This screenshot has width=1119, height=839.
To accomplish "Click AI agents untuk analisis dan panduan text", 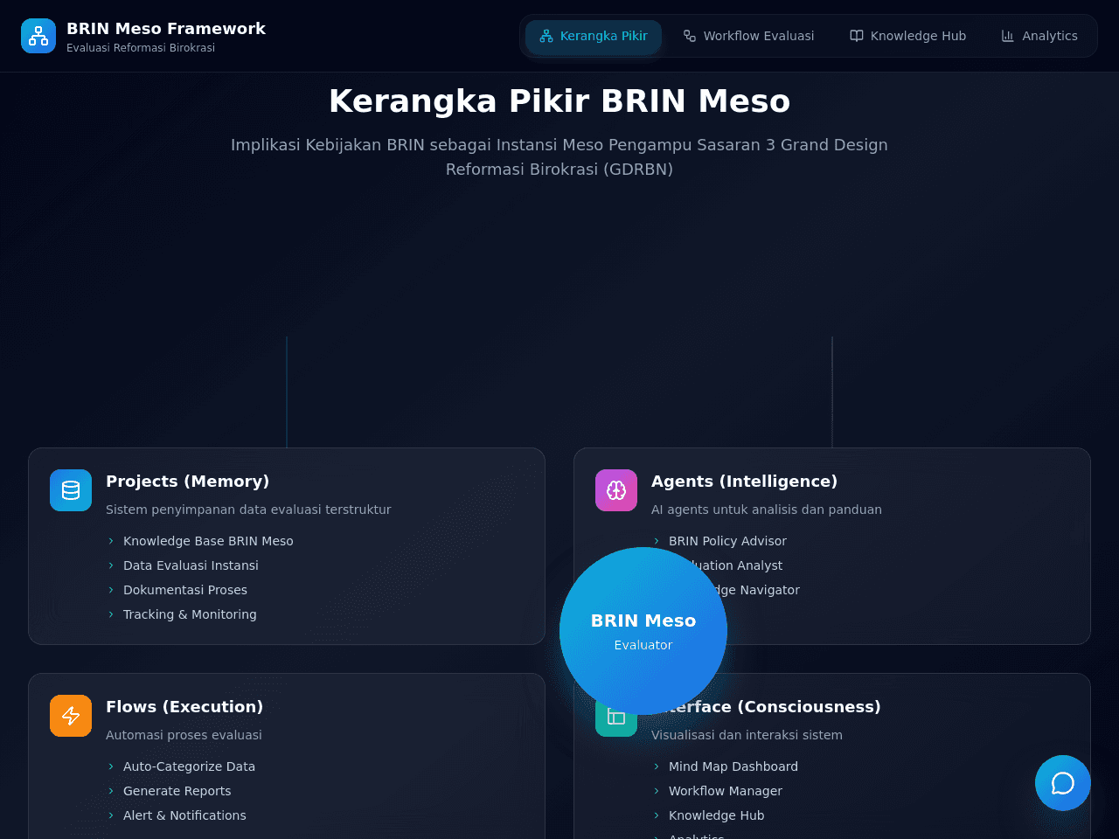I will point(767,510).
